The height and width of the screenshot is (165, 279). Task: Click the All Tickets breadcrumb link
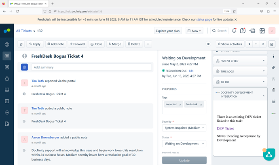[x=24, y=31]
